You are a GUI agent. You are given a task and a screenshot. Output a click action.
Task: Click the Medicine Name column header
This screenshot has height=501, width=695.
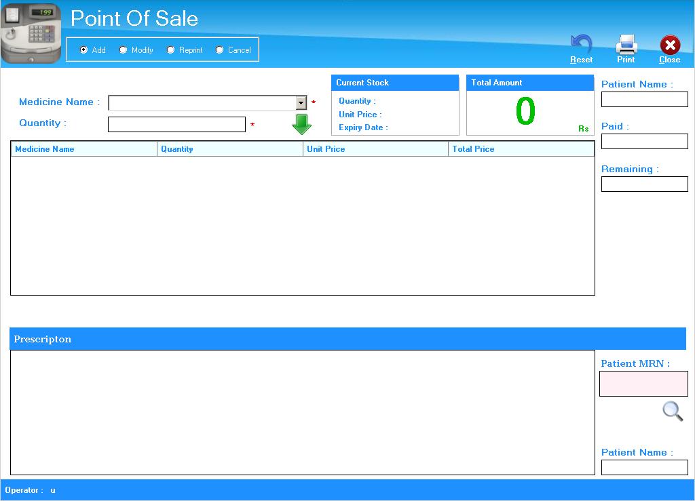pyautogui.click(x=84, y=149)
